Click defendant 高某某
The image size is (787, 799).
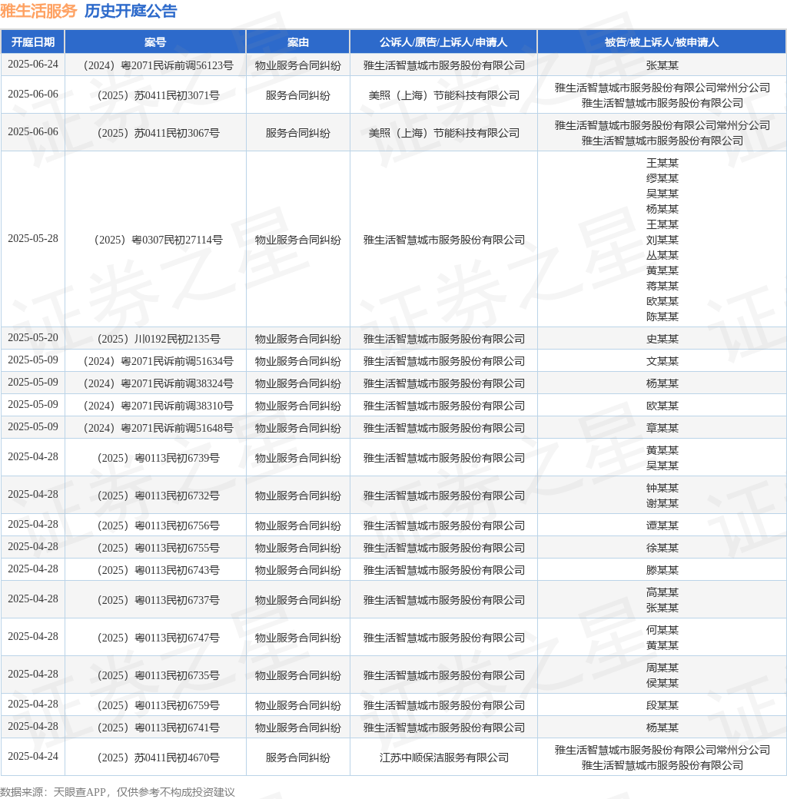pos(662,592)
